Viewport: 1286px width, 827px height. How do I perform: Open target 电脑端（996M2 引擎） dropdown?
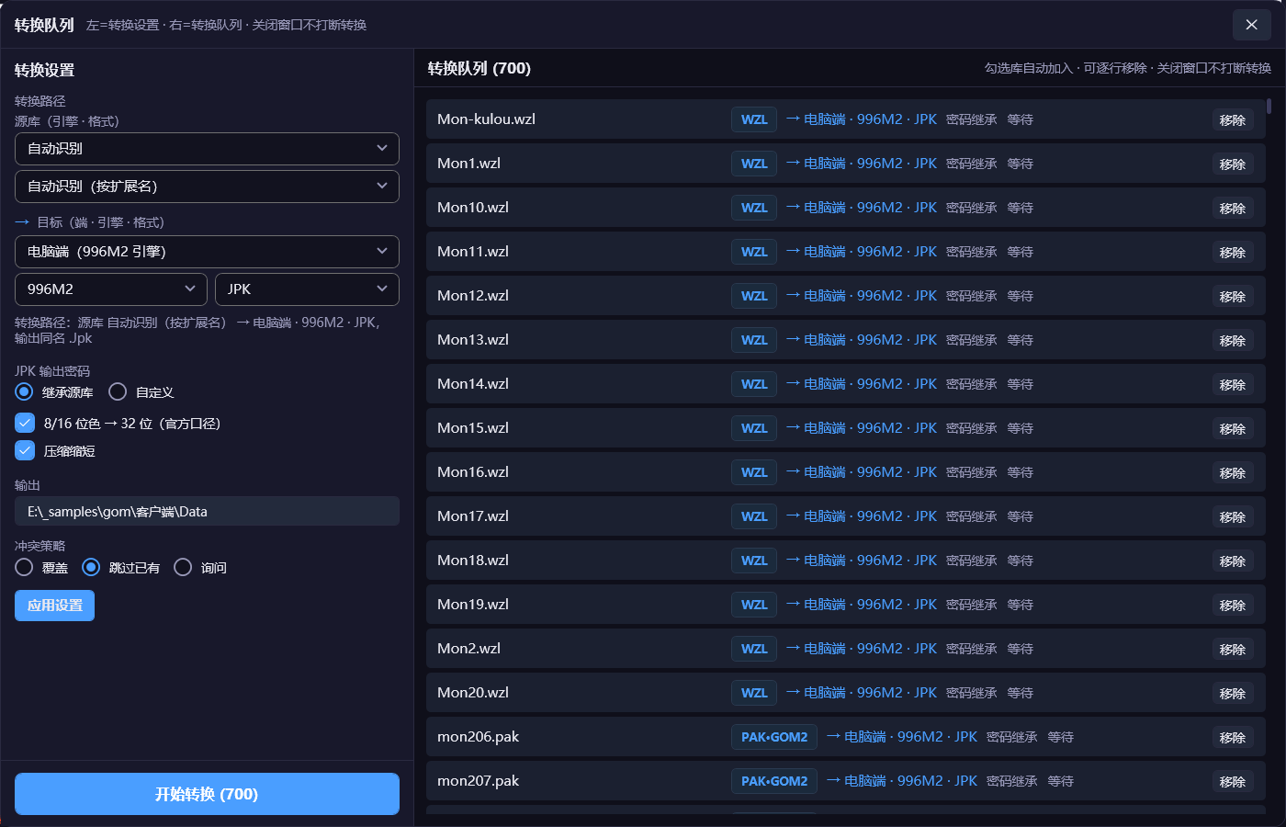point(207,252)
